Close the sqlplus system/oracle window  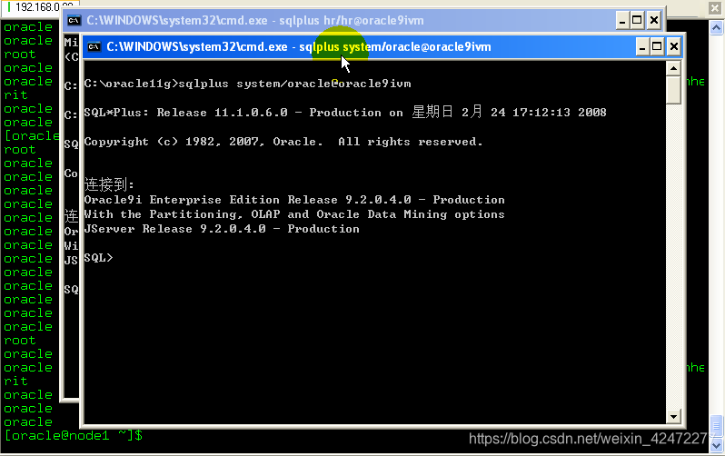pos(674,46)
